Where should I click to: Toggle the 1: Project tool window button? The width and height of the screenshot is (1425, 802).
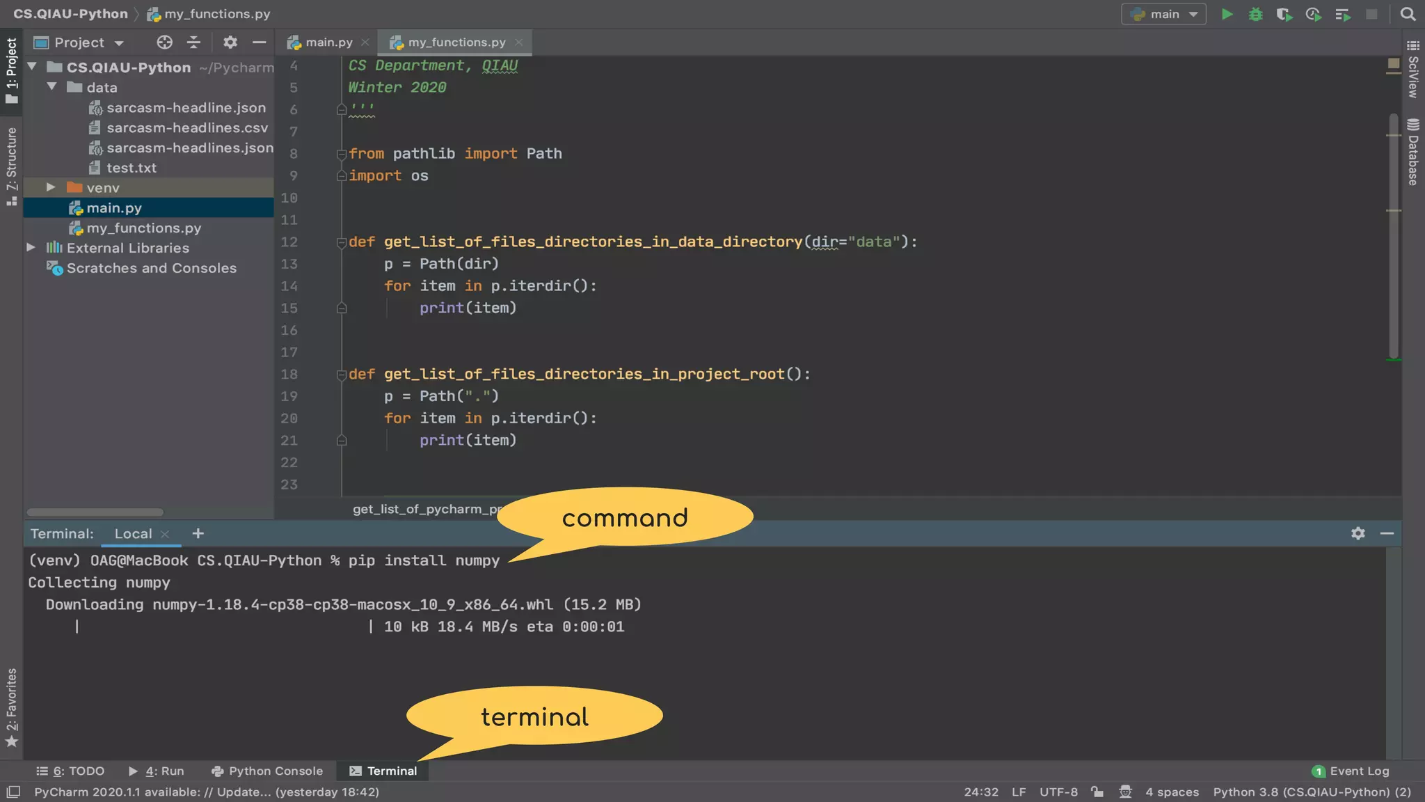pyautogui.click(x=11, y=70)
